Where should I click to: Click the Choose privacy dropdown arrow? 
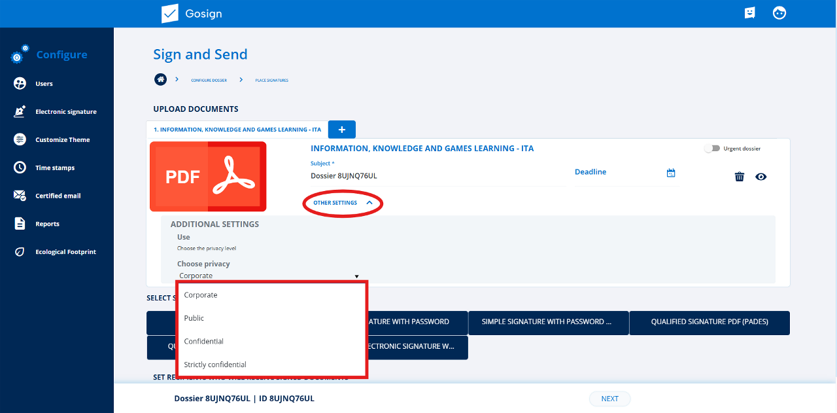tap(356, 276)
